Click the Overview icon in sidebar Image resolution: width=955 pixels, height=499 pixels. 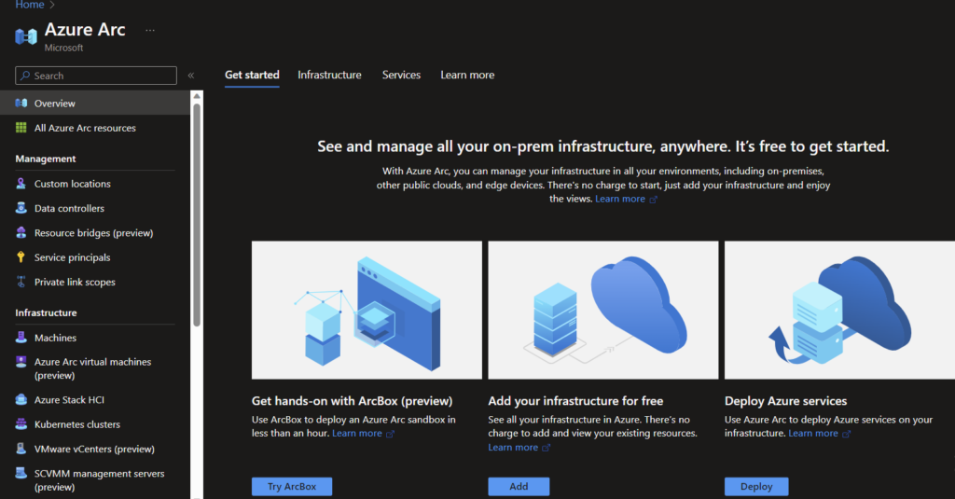click(21, 103)
